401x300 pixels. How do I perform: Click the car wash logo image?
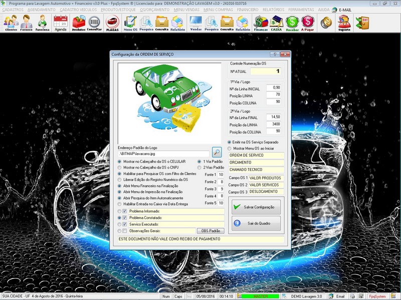click(169, 103)
